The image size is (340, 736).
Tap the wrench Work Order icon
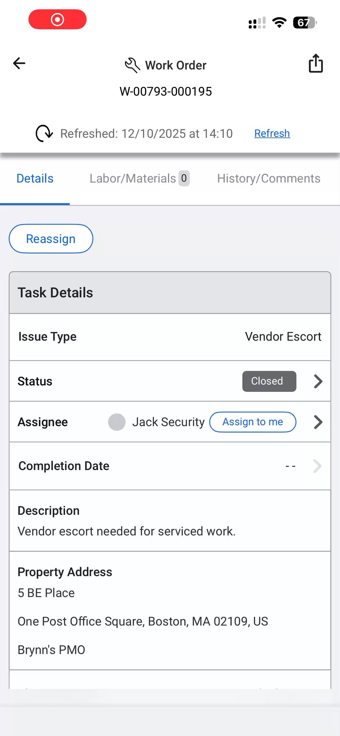[x=133, y=65]
